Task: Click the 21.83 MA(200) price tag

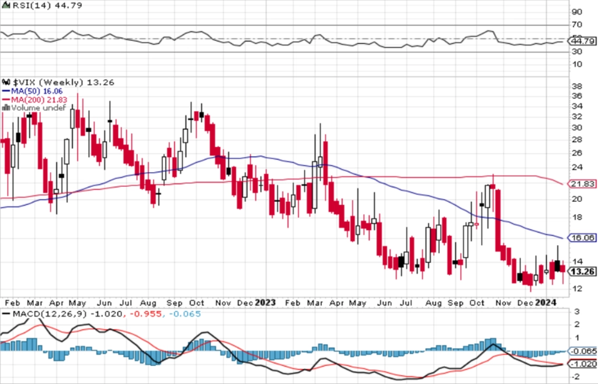Action: tap(582, 184)
